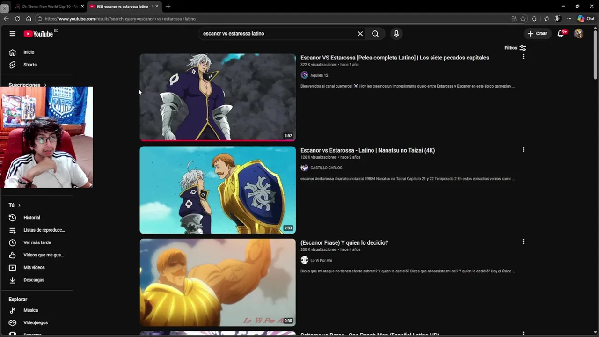Open title Y quien lo decidio?

tap(344, 242)
